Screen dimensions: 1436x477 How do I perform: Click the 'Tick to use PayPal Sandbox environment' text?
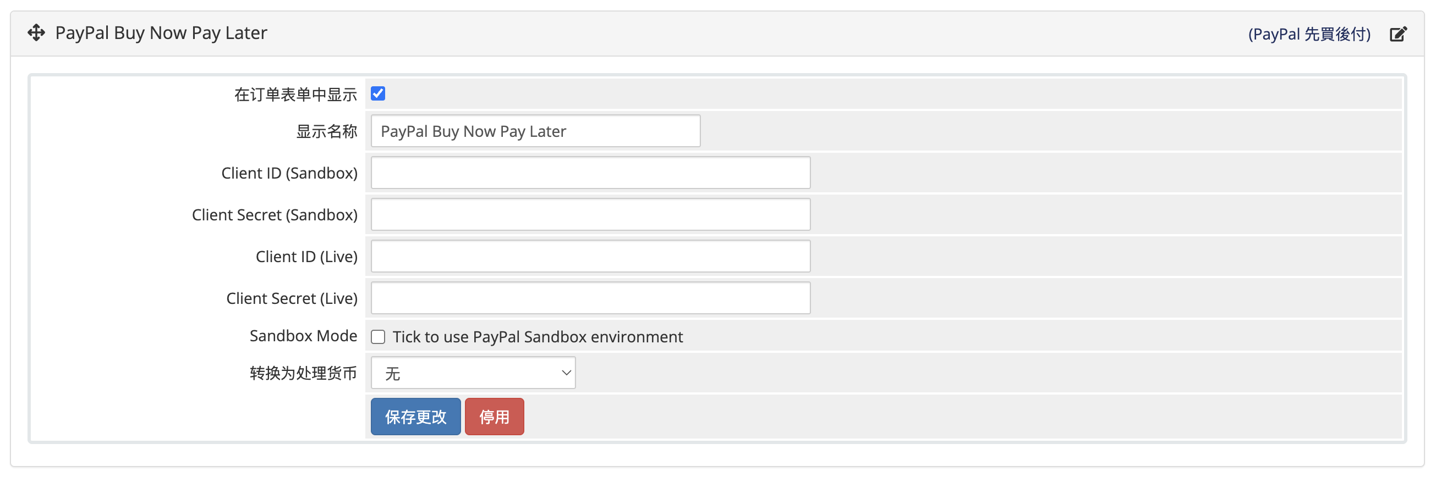[538, 337]
